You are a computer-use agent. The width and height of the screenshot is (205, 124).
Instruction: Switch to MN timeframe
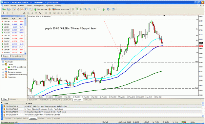pos(78,13)
